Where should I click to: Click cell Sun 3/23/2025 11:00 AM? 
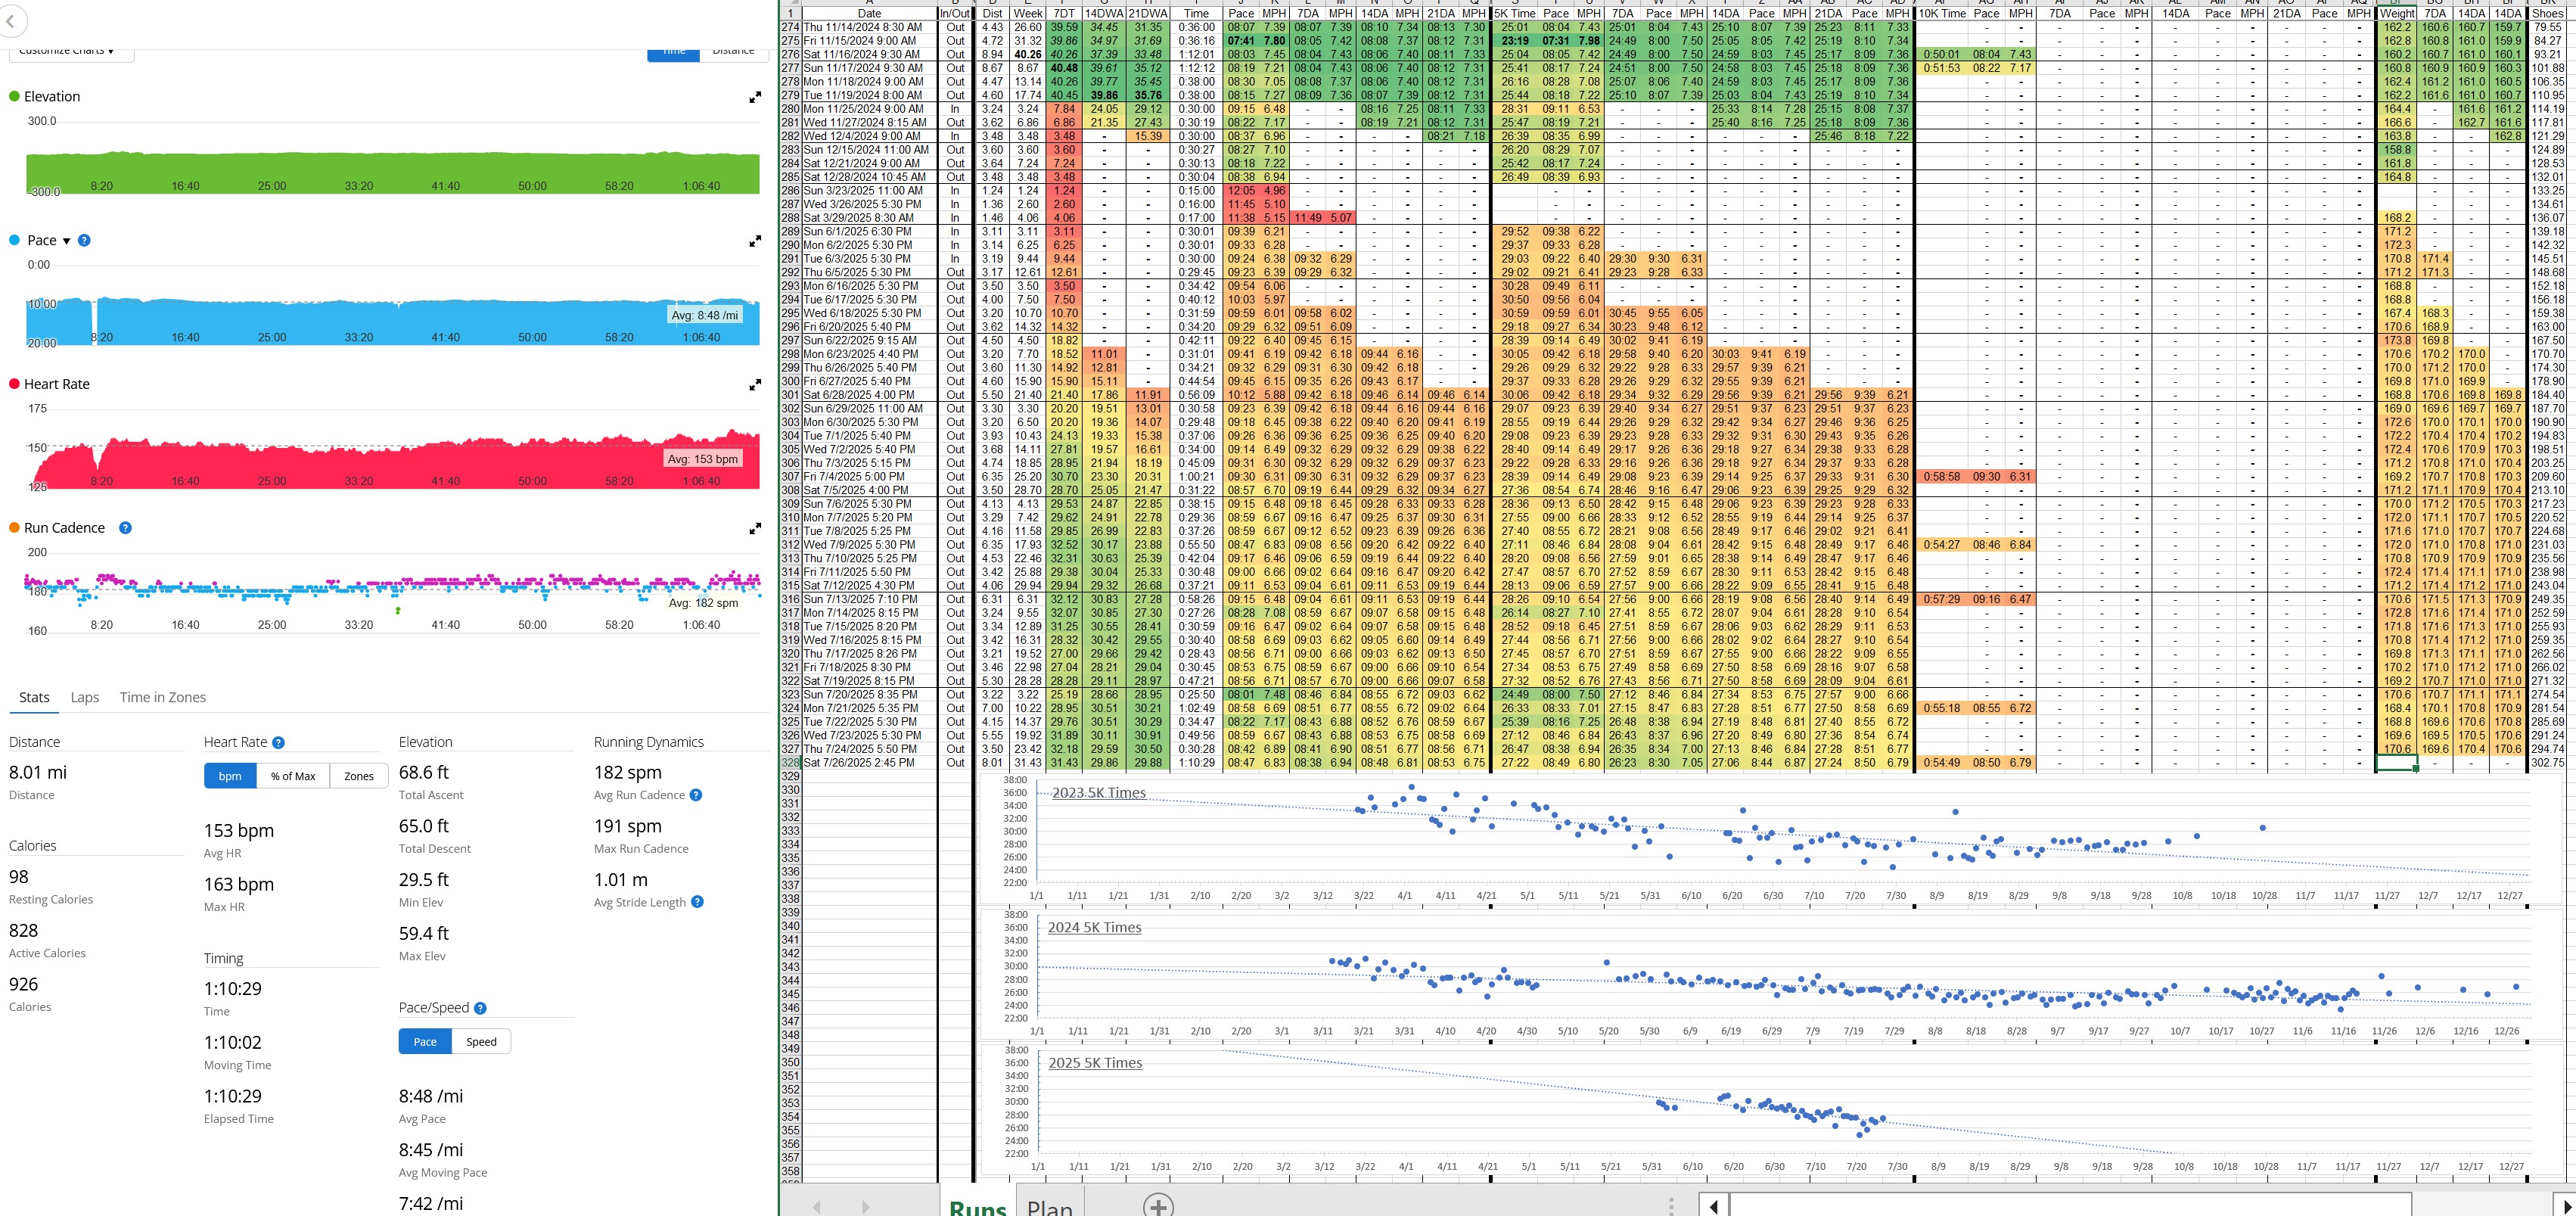pyautogui.click(x=869, y=191)
